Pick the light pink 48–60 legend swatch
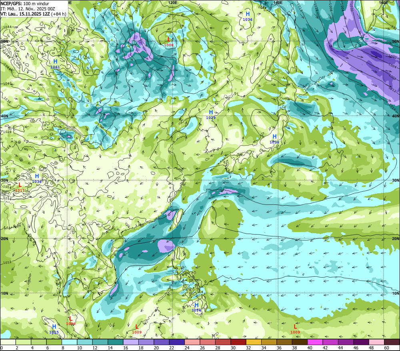Viewport: 400px width, 351px height. (376, 342)
